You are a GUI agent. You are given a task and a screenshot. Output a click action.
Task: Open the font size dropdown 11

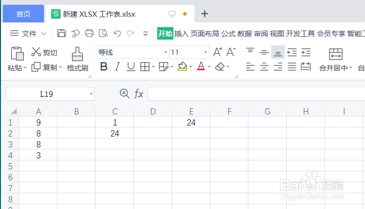pyautogui.click(x=205, y=52)
